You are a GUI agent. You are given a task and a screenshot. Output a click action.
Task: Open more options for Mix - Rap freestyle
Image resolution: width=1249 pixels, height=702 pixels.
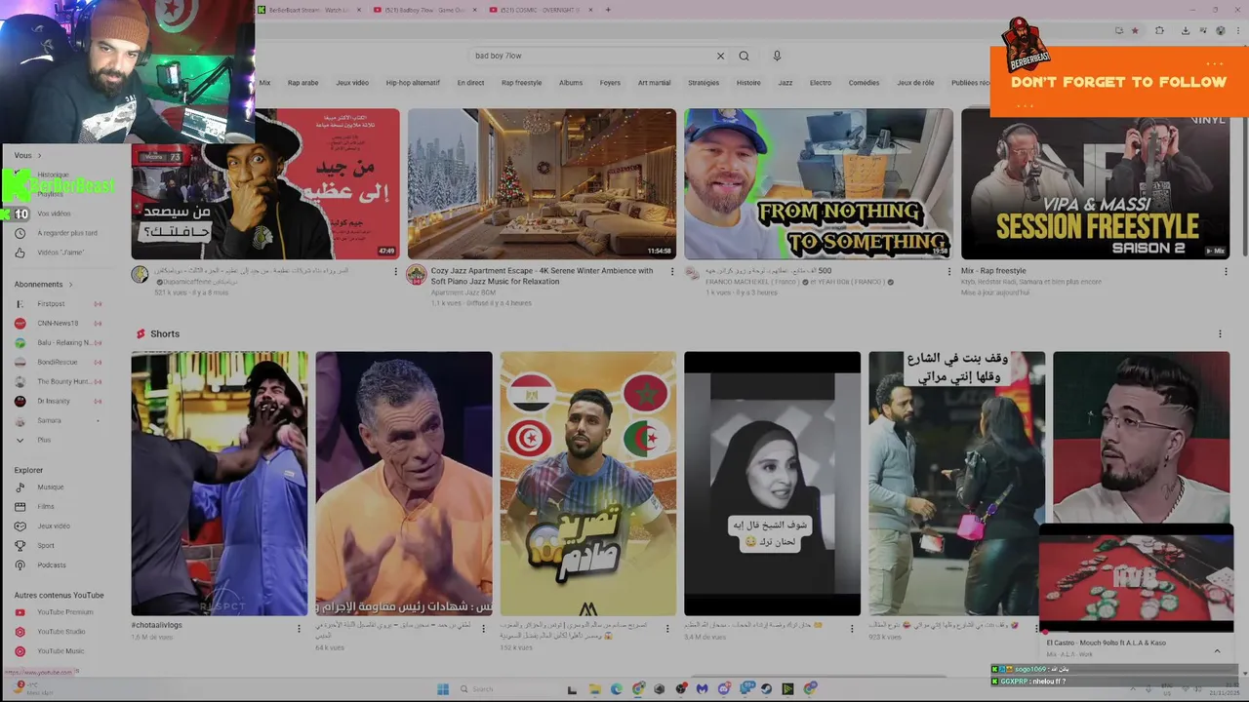coord(1226,272)
